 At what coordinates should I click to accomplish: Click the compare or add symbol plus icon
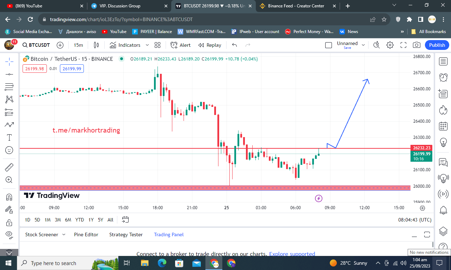60,45
